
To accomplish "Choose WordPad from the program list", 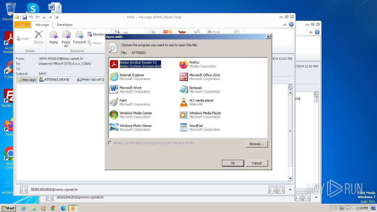I will (200, 127).
